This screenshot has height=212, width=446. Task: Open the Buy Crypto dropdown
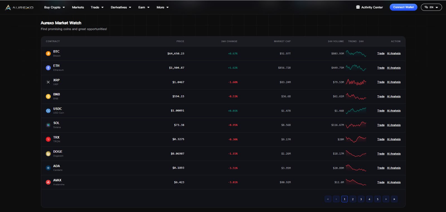[54, 8]
